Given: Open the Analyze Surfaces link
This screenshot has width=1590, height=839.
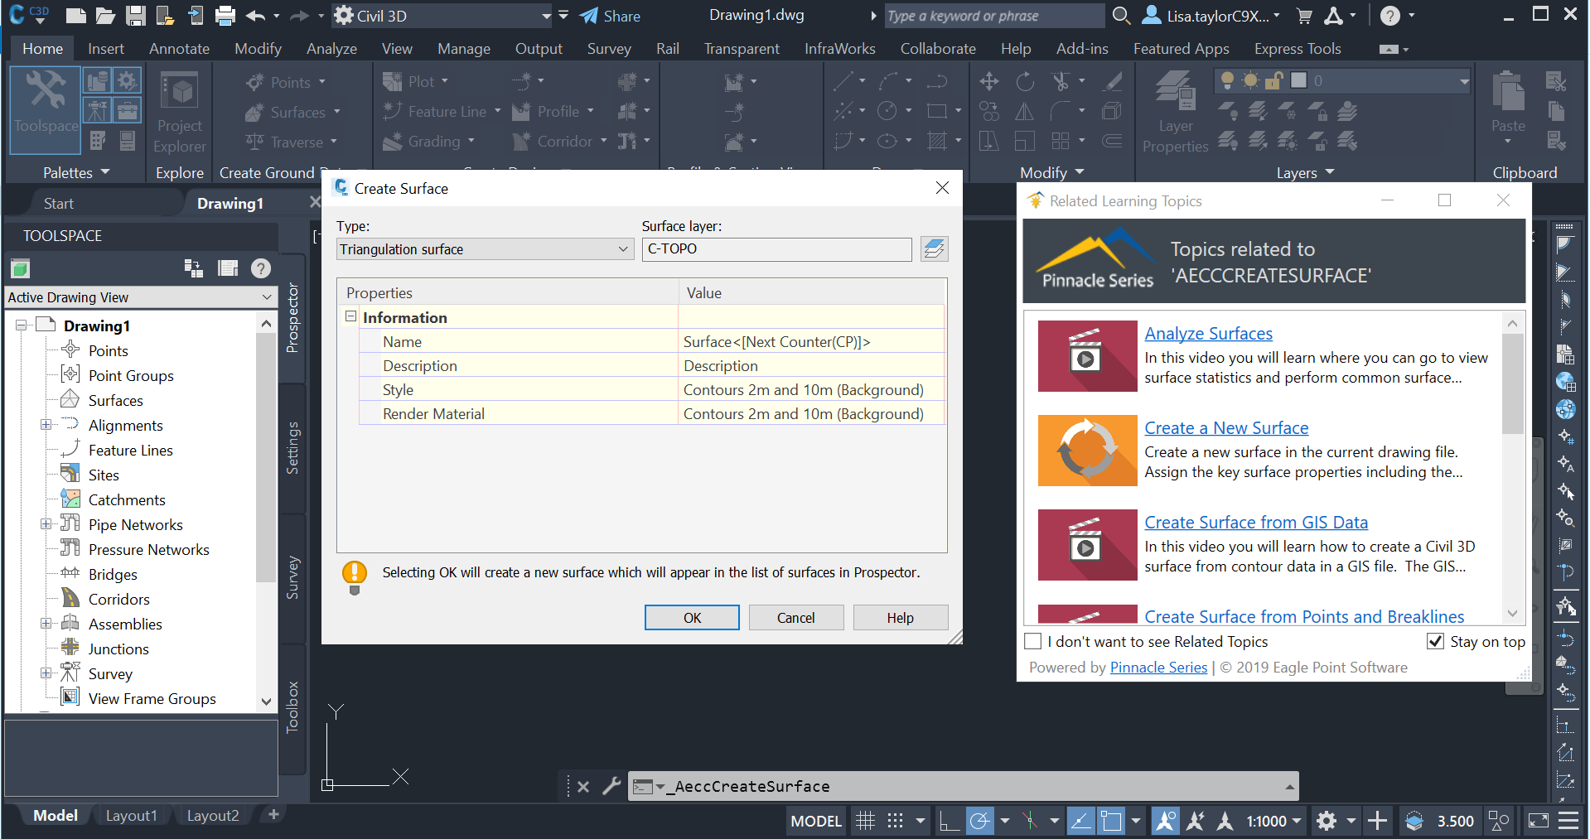Looking at the screenshot, I should tap(1208, 334).
